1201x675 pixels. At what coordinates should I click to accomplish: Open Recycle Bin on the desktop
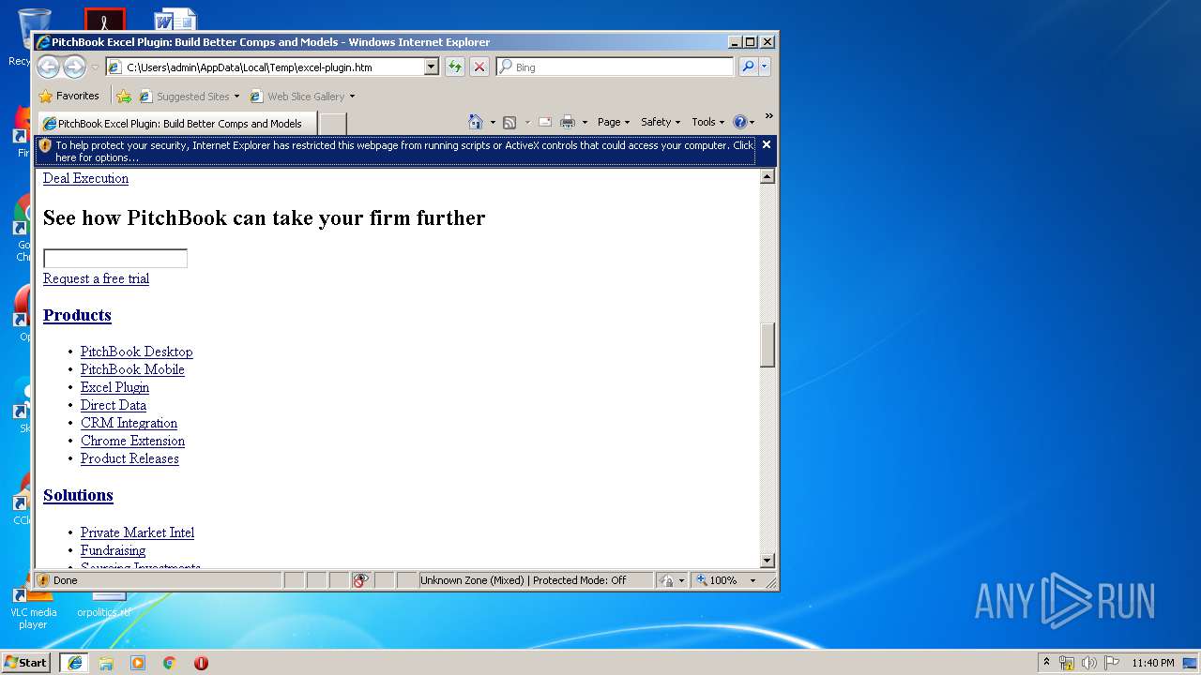(x=34, y=37)
